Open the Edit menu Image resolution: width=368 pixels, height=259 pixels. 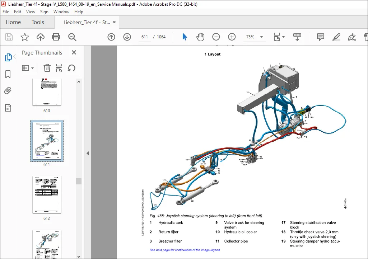[18, 12]
